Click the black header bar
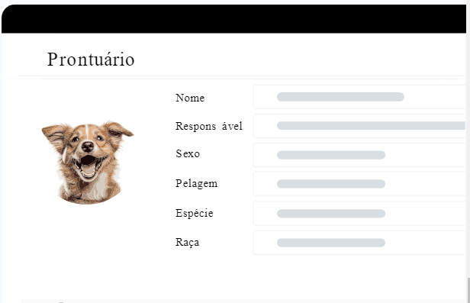This screenshot has height=303, width=470. coord(233,18)
